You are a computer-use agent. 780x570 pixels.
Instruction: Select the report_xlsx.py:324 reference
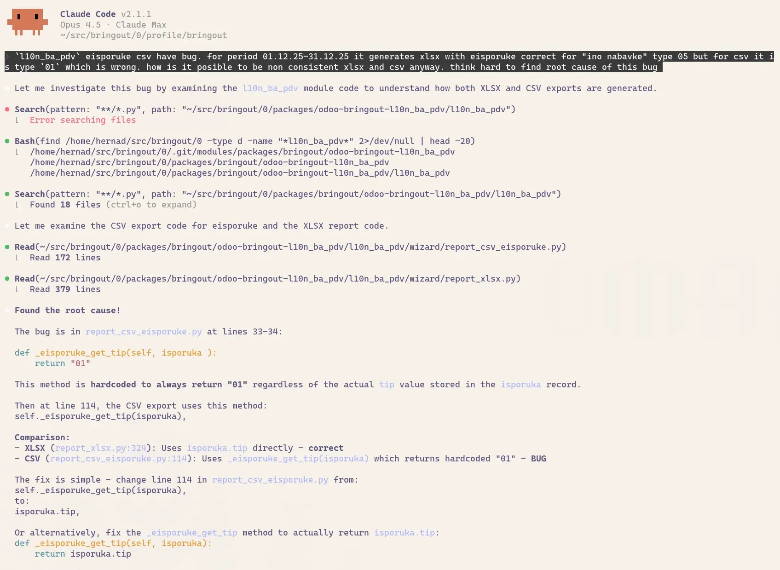(100, 448)
